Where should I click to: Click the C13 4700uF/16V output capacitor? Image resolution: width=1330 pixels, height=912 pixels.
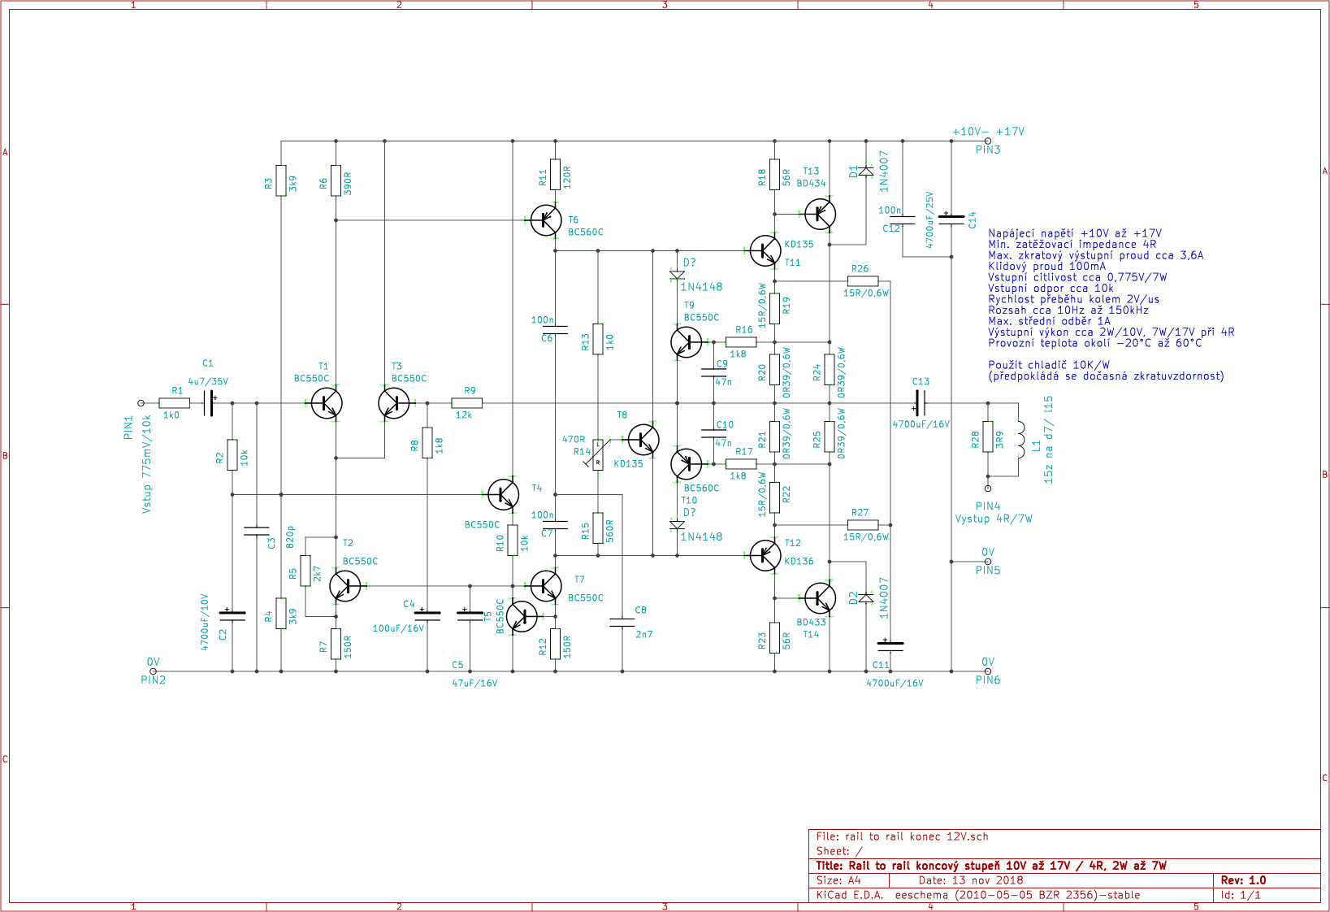click(919, 403)
